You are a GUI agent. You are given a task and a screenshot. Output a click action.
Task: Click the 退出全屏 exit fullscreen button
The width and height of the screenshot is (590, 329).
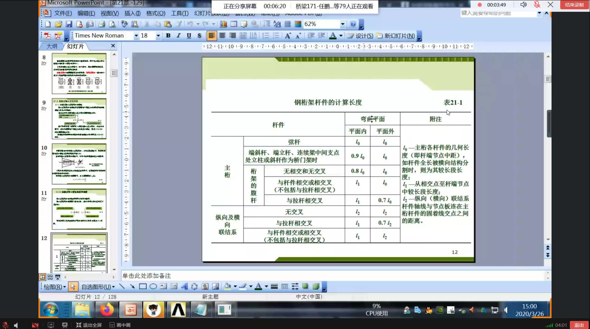(x=89, y=325)
